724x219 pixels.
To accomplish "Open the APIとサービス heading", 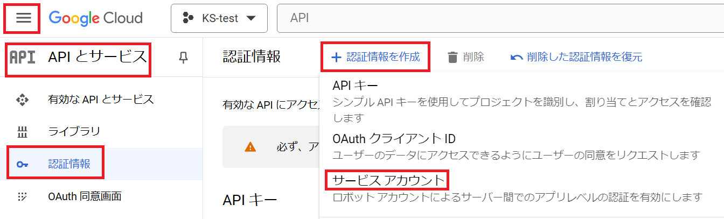I will [x=97, y=56].
